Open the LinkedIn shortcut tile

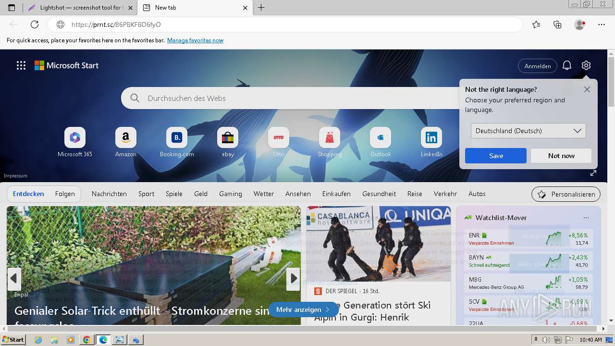[431, 142]
